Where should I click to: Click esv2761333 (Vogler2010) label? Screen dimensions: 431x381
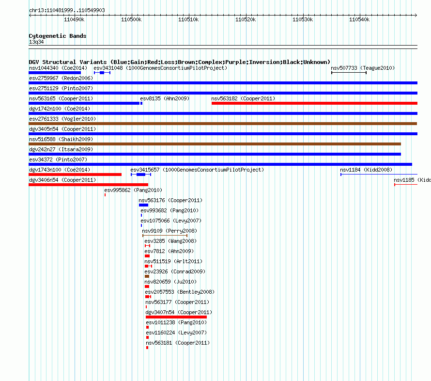pos(62,119)
